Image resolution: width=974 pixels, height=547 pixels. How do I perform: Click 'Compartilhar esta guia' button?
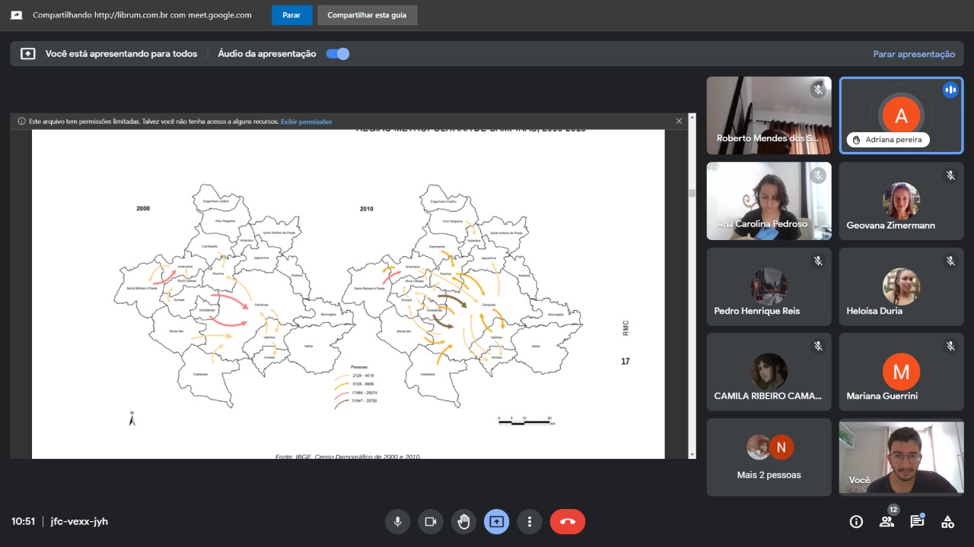pyautogui.click(x=367, y=15)
